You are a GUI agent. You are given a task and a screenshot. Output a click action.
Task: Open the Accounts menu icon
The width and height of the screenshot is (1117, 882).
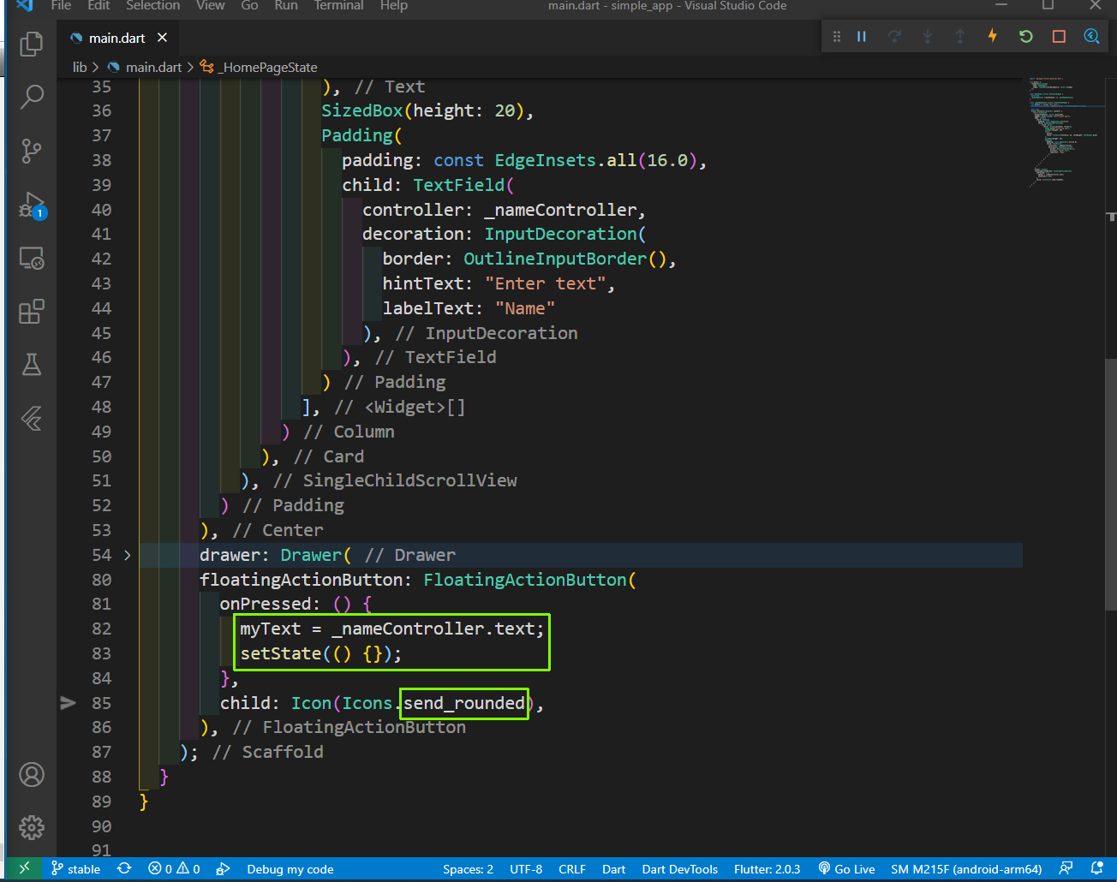pos(32,775)
